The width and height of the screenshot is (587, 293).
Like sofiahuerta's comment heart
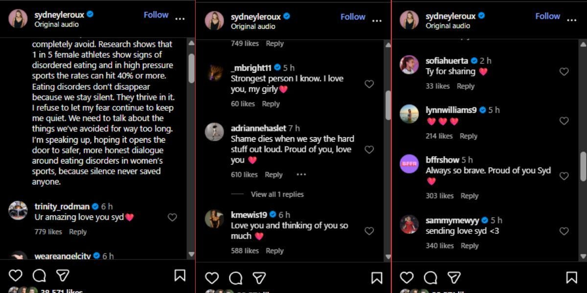pyautogui.click(x=564, y=72)
